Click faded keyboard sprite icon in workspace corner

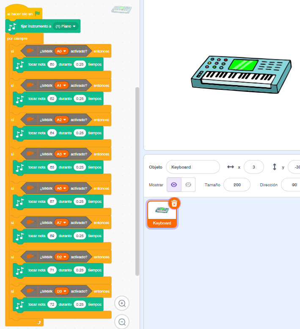click(x=121, y=10)
